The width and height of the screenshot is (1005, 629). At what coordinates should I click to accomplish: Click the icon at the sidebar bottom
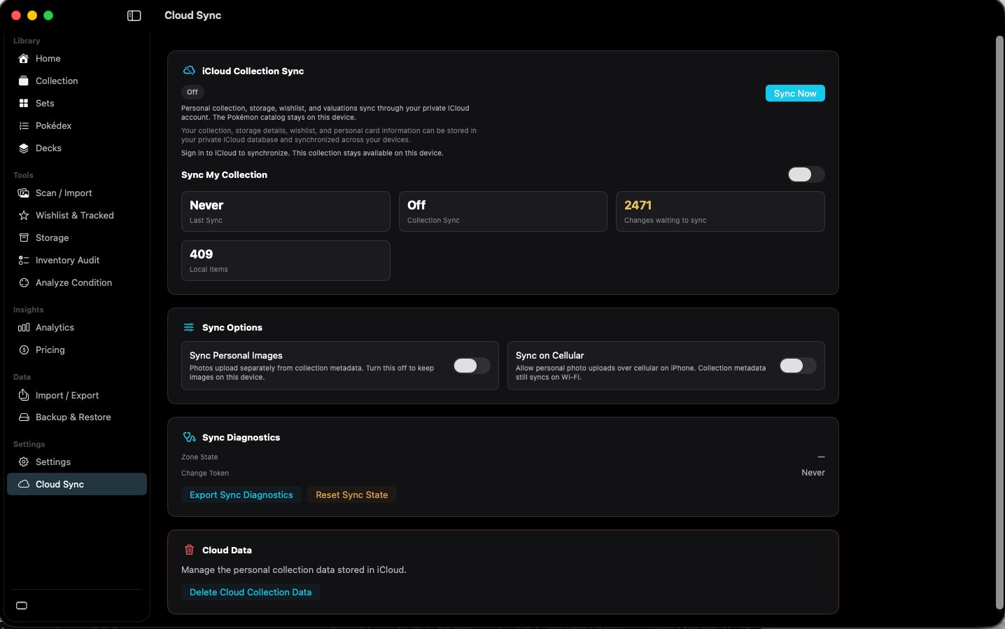click(22, 606)
